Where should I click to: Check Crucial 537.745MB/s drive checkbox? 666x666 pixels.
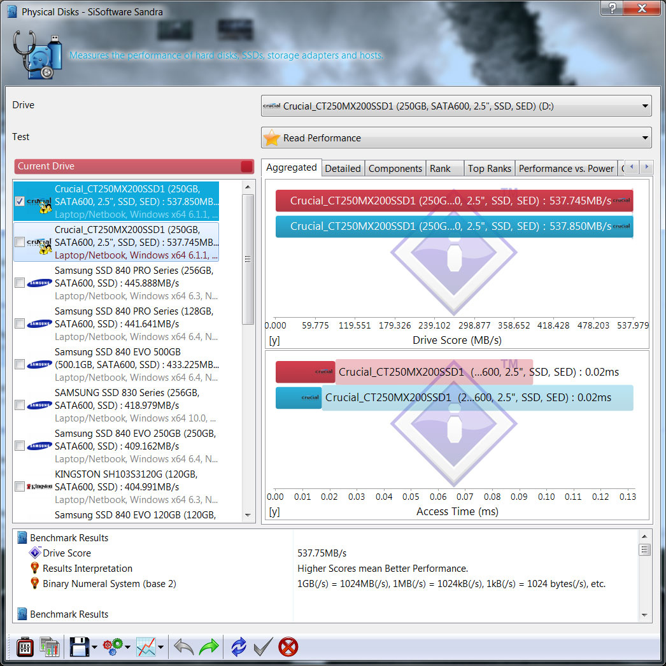point(20,242)
